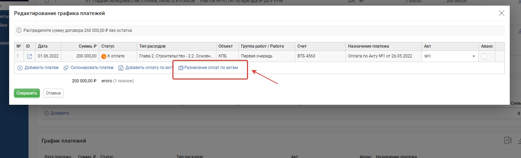Close the payment schedule editing dialog

point(502,13)
